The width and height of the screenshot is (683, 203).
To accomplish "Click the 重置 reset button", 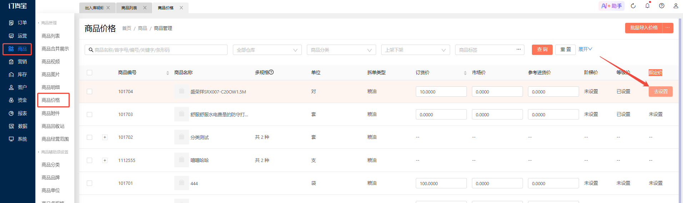I will click(x=565, y=50).
